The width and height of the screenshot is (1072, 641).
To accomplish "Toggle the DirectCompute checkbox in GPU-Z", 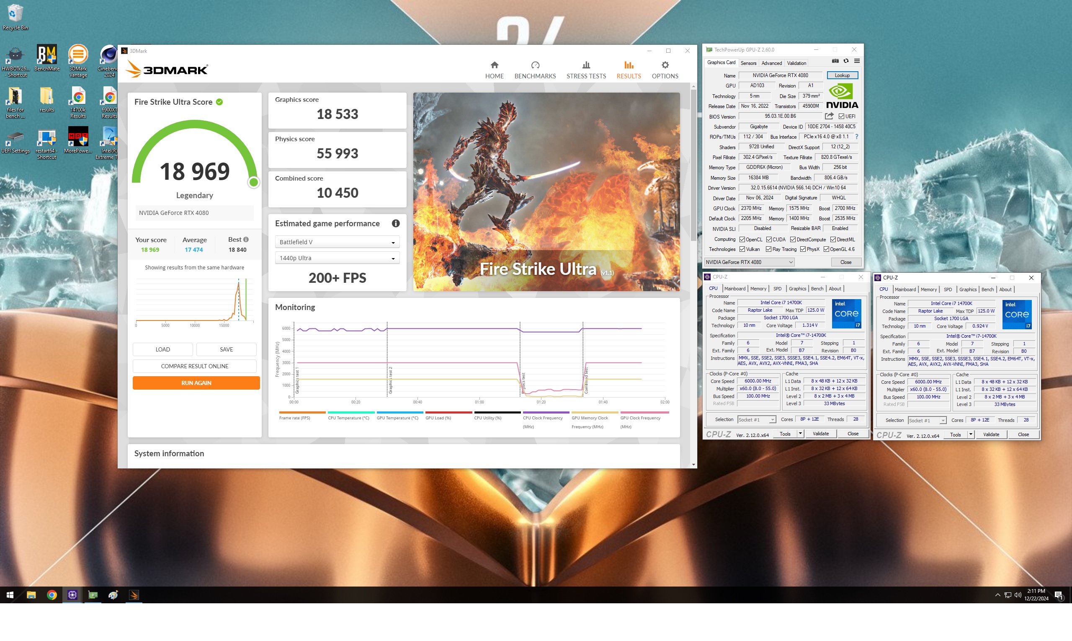I will coord(793,239).
